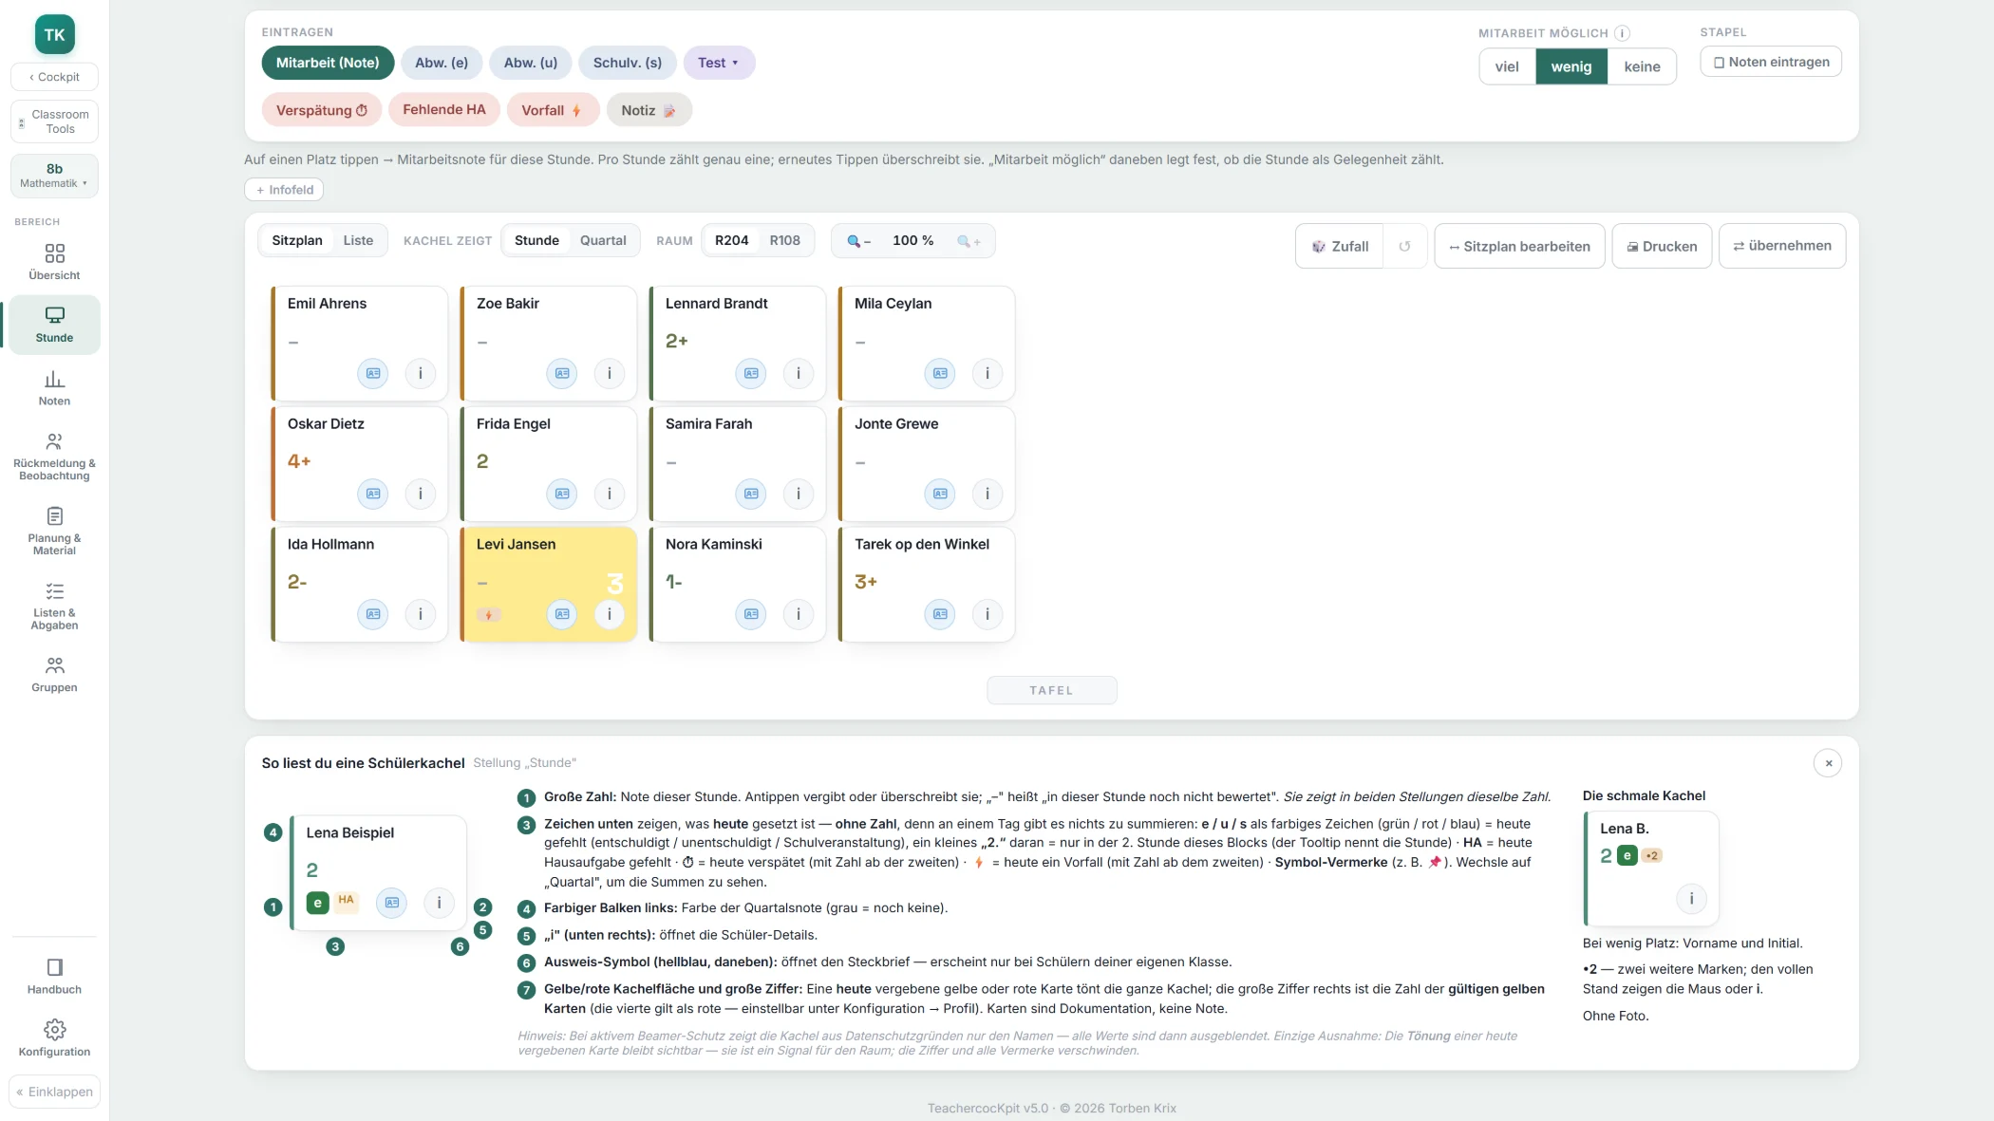Select Verspätung entry mode
Image resolution: width=1994 pixels, height=1121 pixels.
(x=322, y=110)
